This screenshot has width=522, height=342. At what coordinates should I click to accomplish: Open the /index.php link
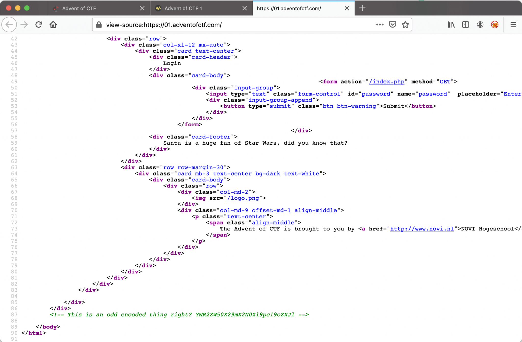tap(387, 81)
